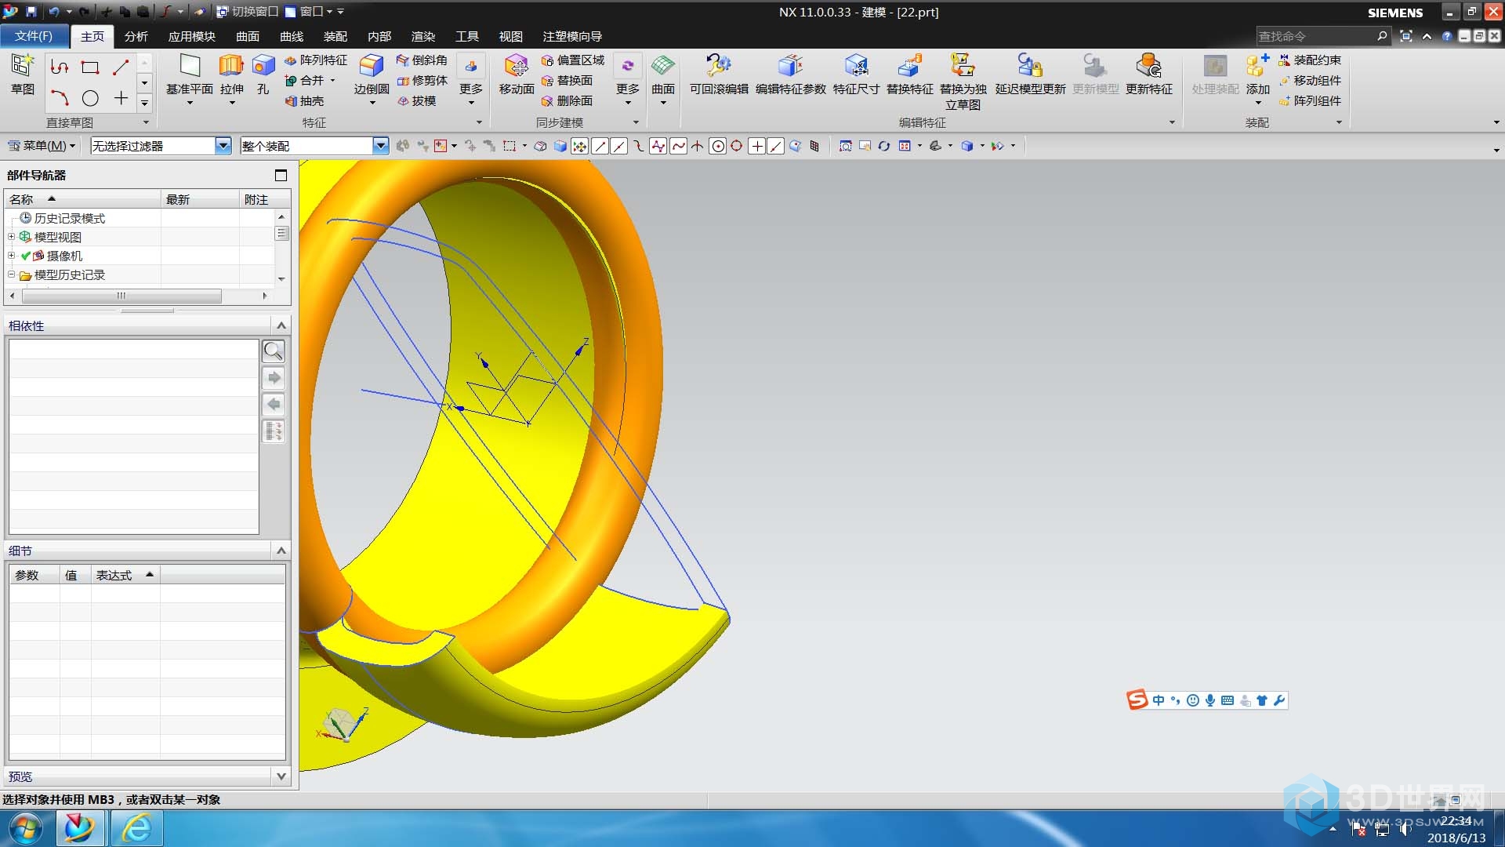The image size is (1505, 847).
Task: Click Delete Face (删除面)
Action: [568, 101]
